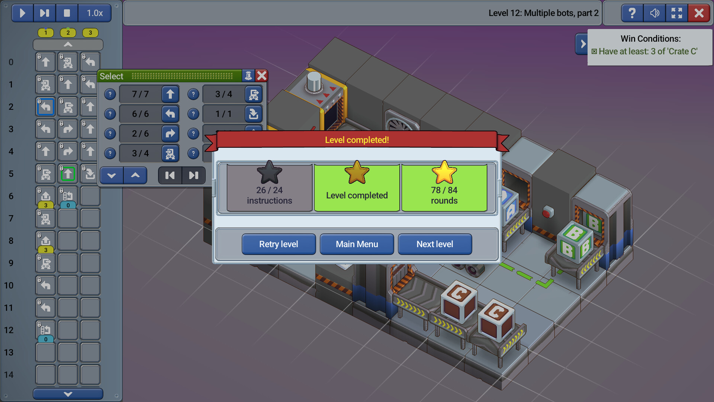The height and width of the screenshot is (402, 714).
Task: Select the move forward instruction in the Select window
Action: click(x=170, y=94)
